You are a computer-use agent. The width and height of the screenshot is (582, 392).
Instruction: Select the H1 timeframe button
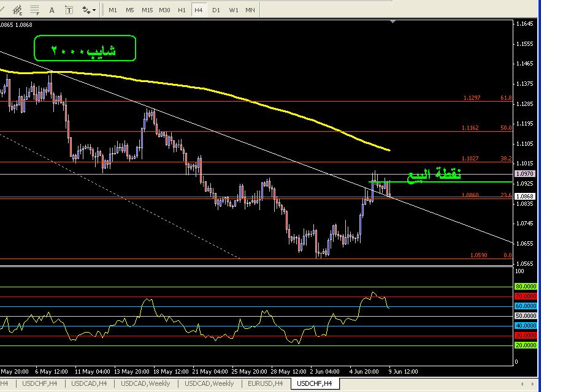[182, 10]
